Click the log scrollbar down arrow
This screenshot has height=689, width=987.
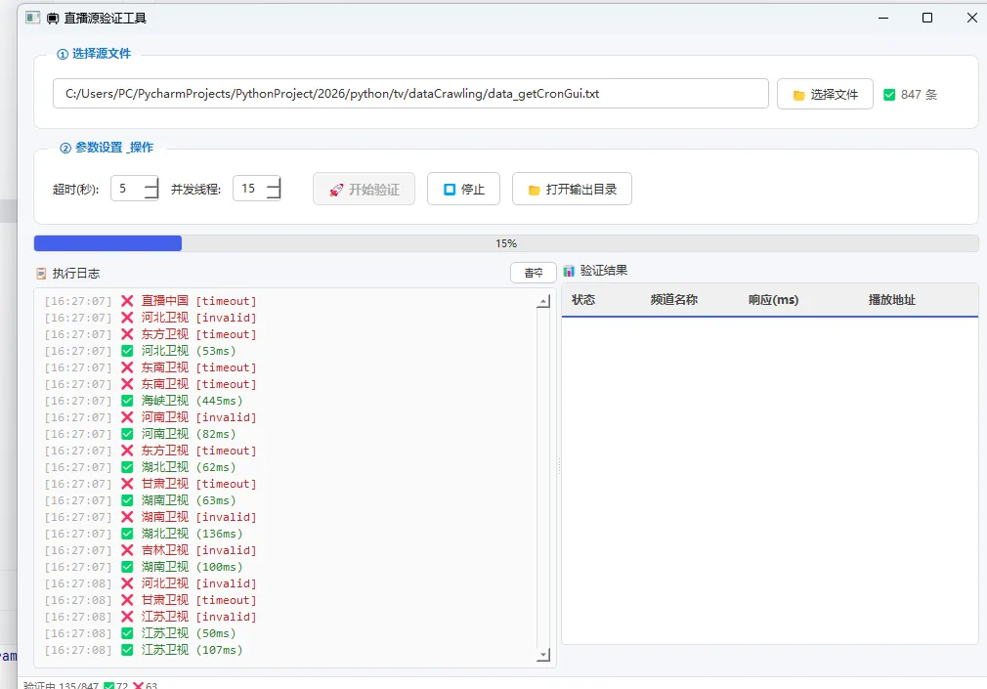(543, 655)
